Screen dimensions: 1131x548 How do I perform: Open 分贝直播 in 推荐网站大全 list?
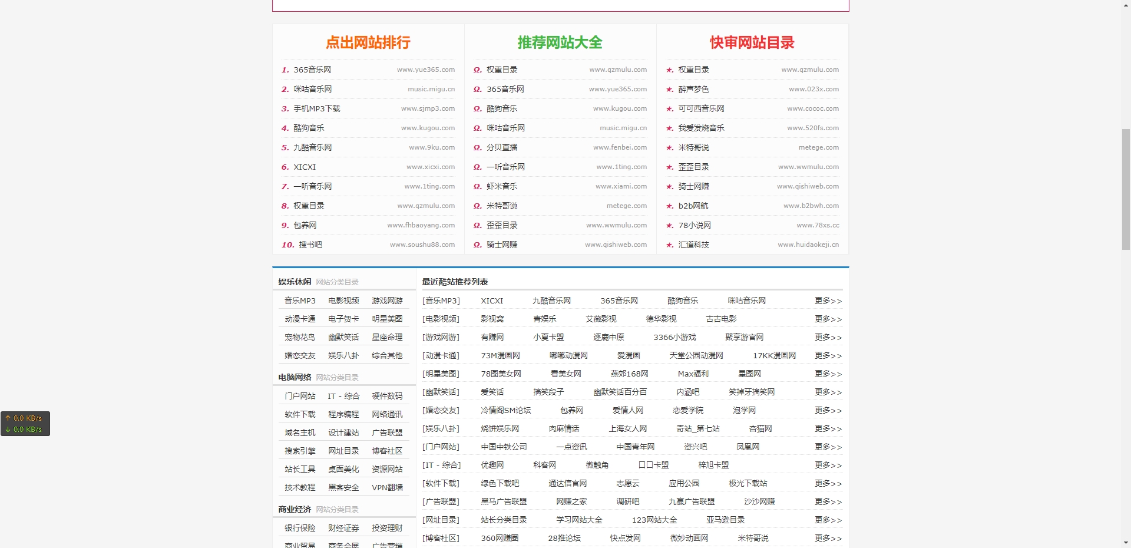click(502, 147)
